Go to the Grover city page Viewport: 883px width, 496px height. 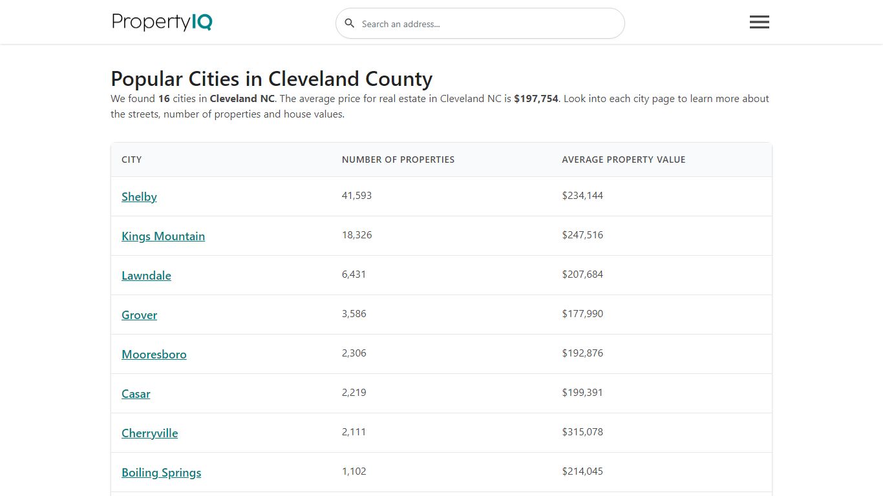[x=139, y=315]
